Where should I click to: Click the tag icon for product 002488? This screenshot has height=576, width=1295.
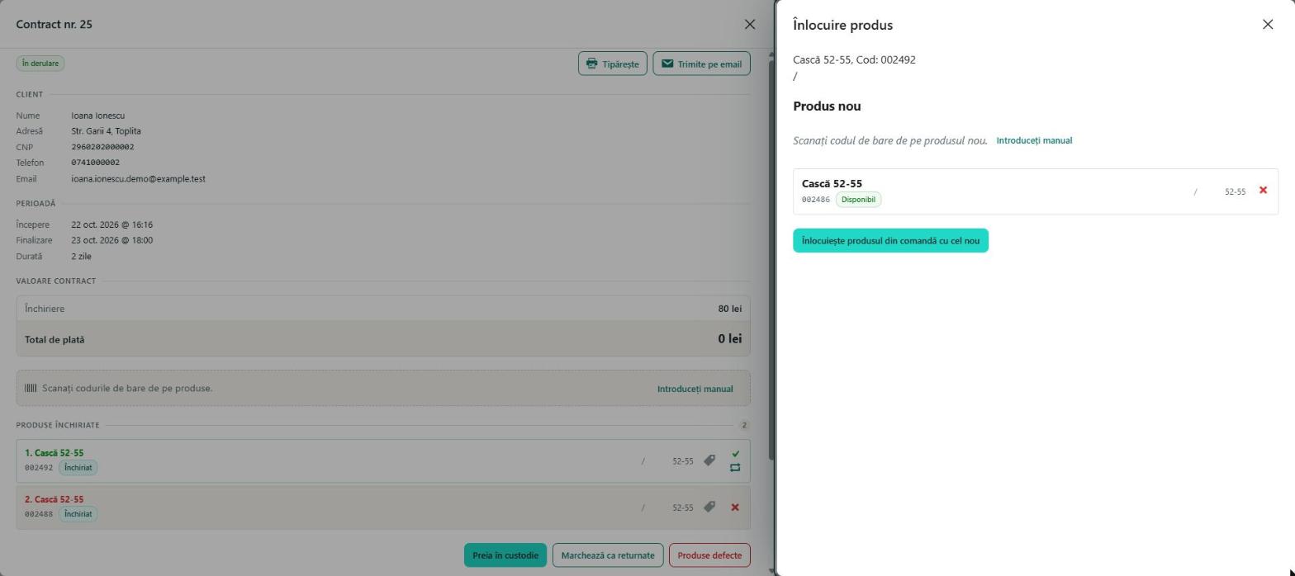click(x=709, y=508)
